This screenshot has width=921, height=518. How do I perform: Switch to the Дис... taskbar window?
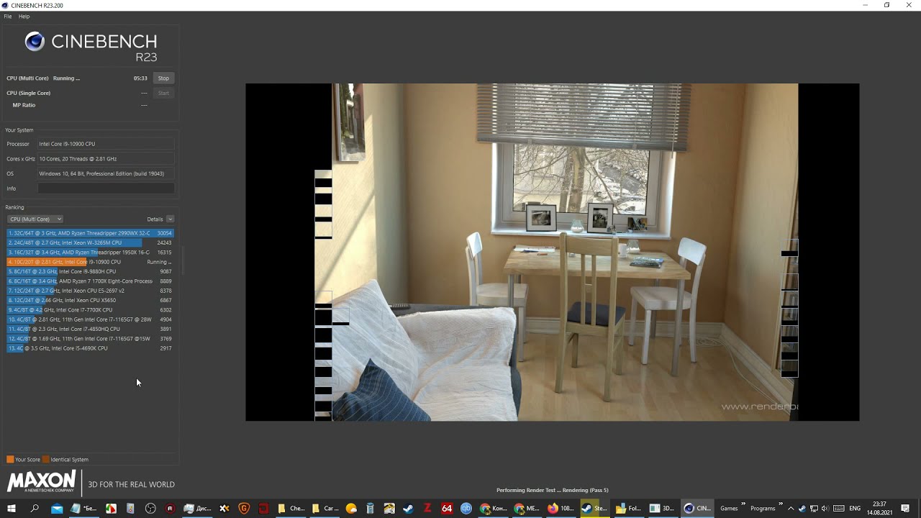pos(197,509)
